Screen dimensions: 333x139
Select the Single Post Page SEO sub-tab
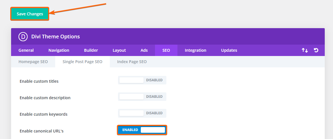tap(82, 62)
